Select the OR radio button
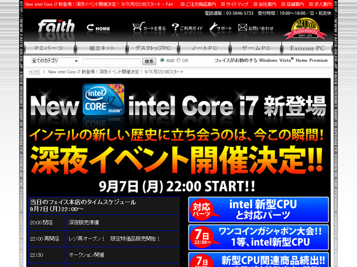This screenshot has height=267, width=357. click(178, 60)
